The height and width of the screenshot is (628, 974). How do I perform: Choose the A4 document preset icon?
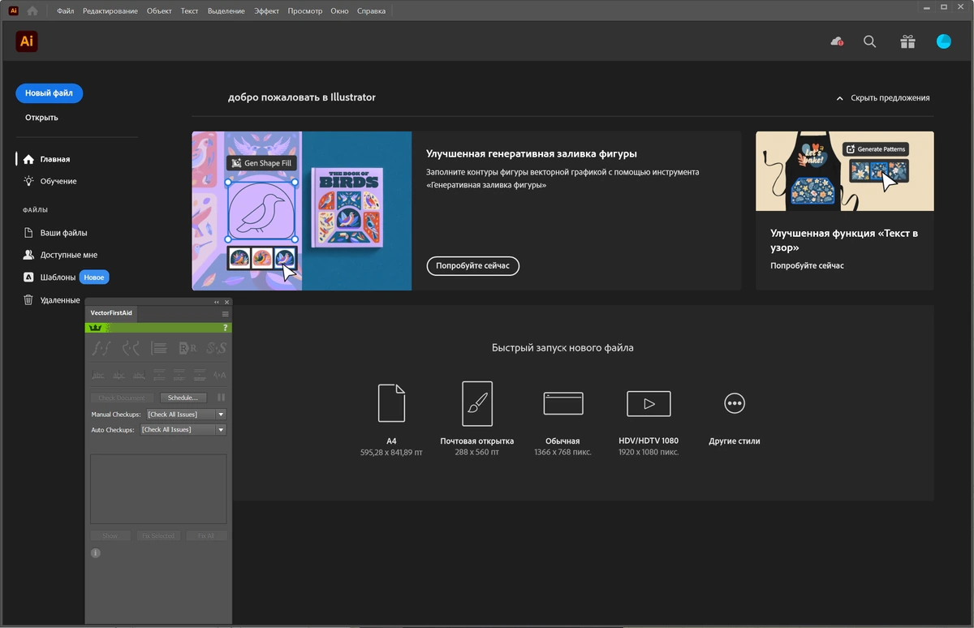click(391, 403)
